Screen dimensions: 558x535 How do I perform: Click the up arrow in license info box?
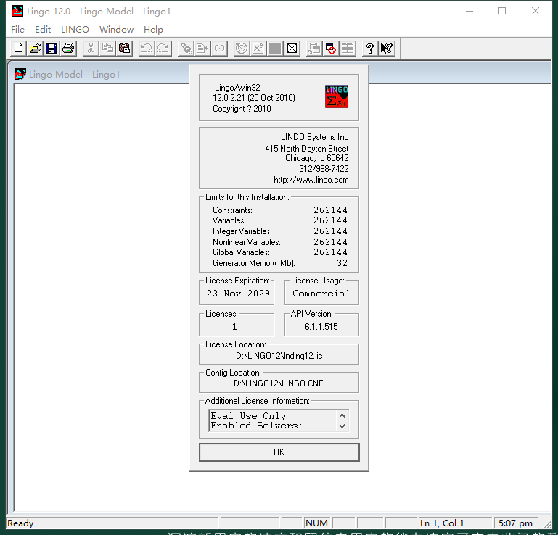click(342, 415)
